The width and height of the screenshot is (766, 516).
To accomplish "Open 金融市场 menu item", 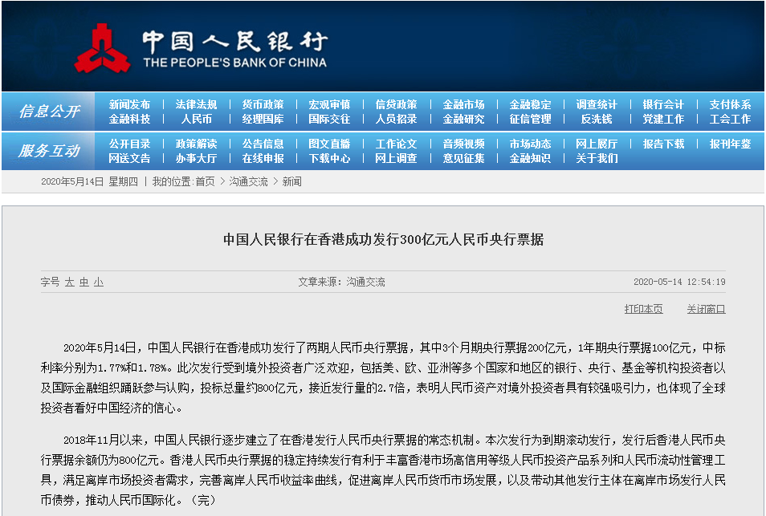I will click(463, 104).
